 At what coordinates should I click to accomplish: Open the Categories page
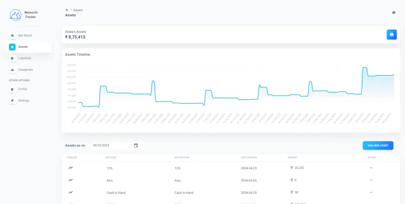click(26, 70)
